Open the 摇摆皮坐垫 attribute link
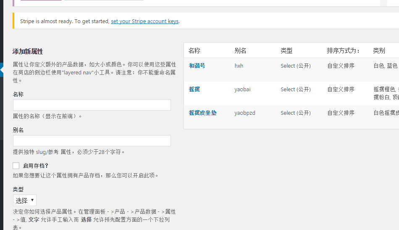 click(x=202, y=113)
